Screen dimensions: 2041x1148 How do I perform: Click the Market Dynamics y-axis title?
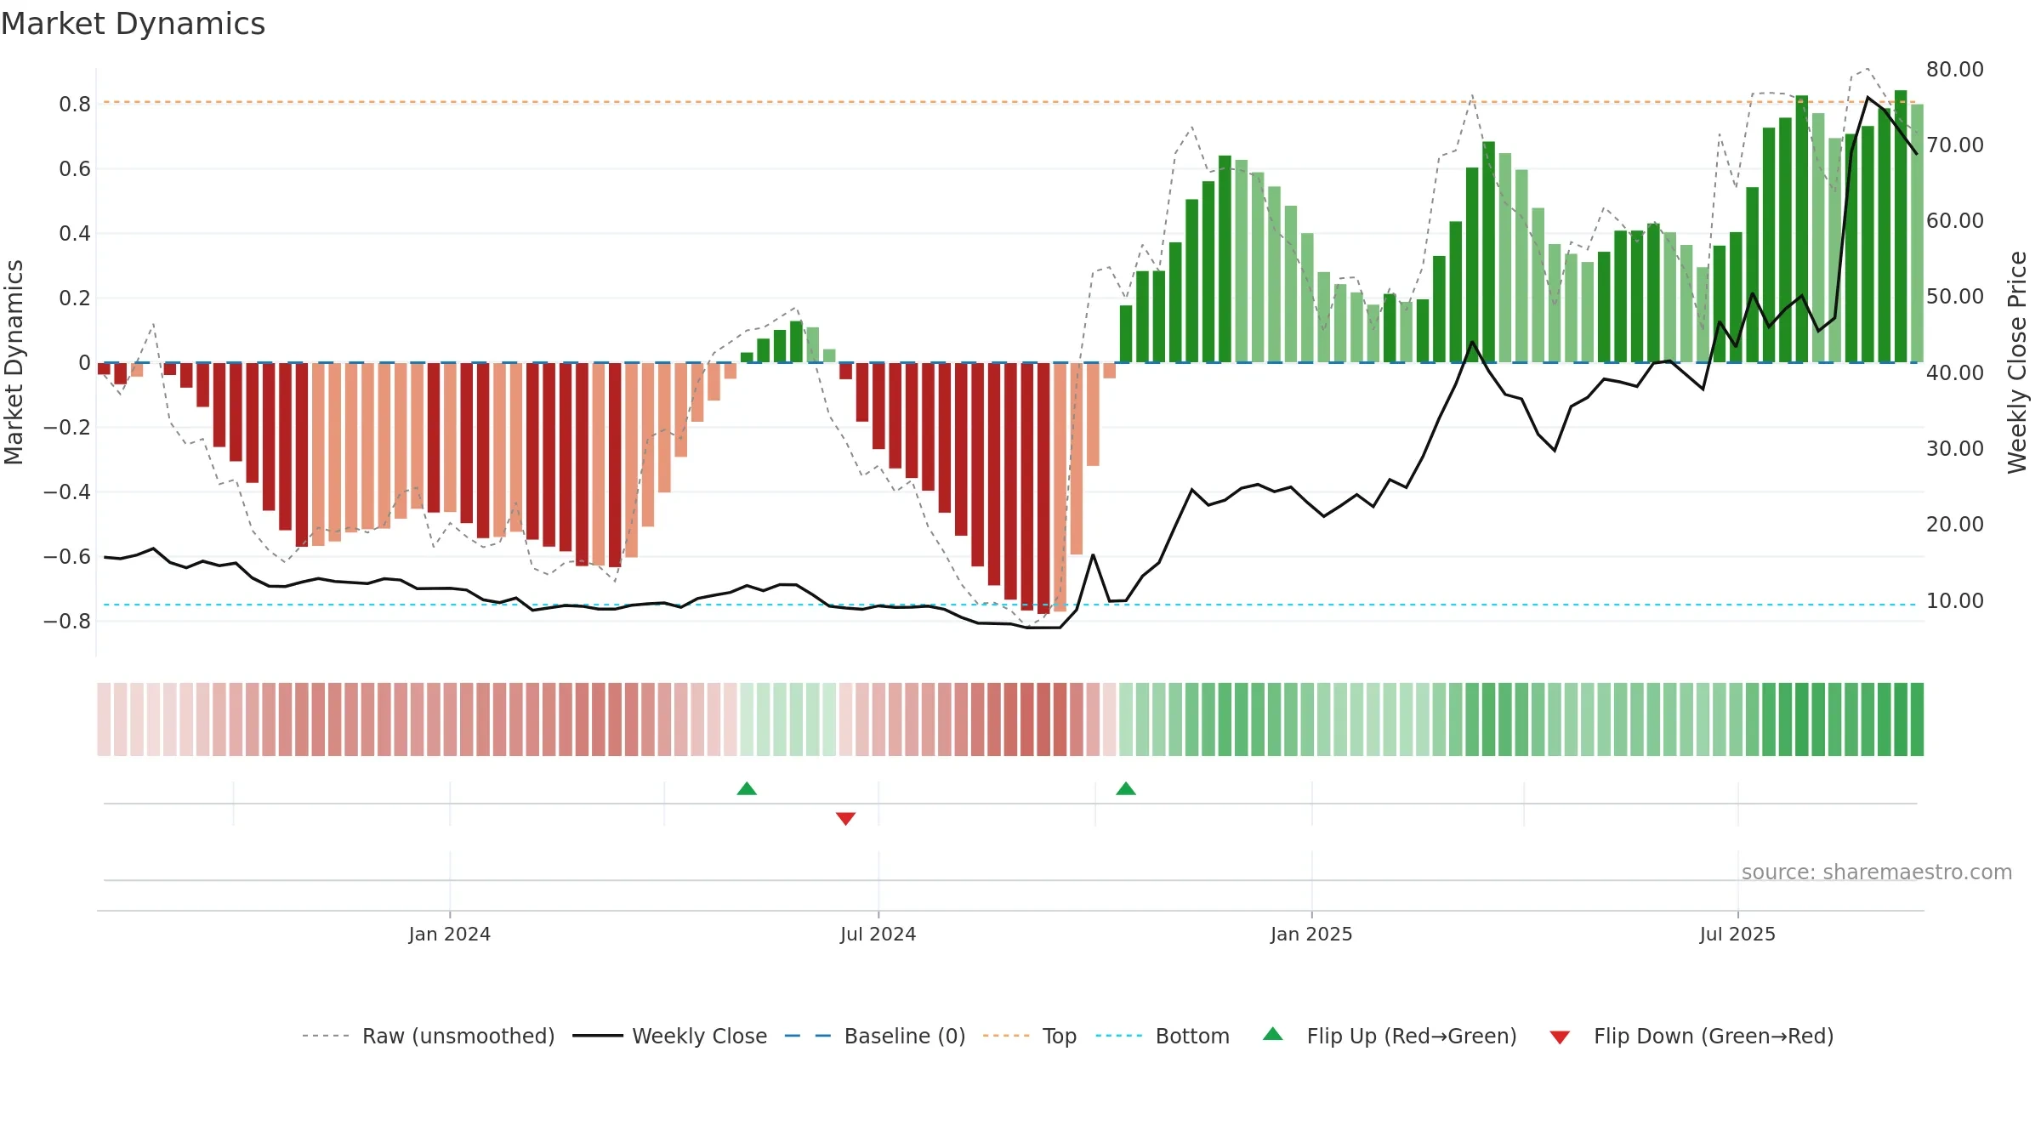click(x=14, y=362)
